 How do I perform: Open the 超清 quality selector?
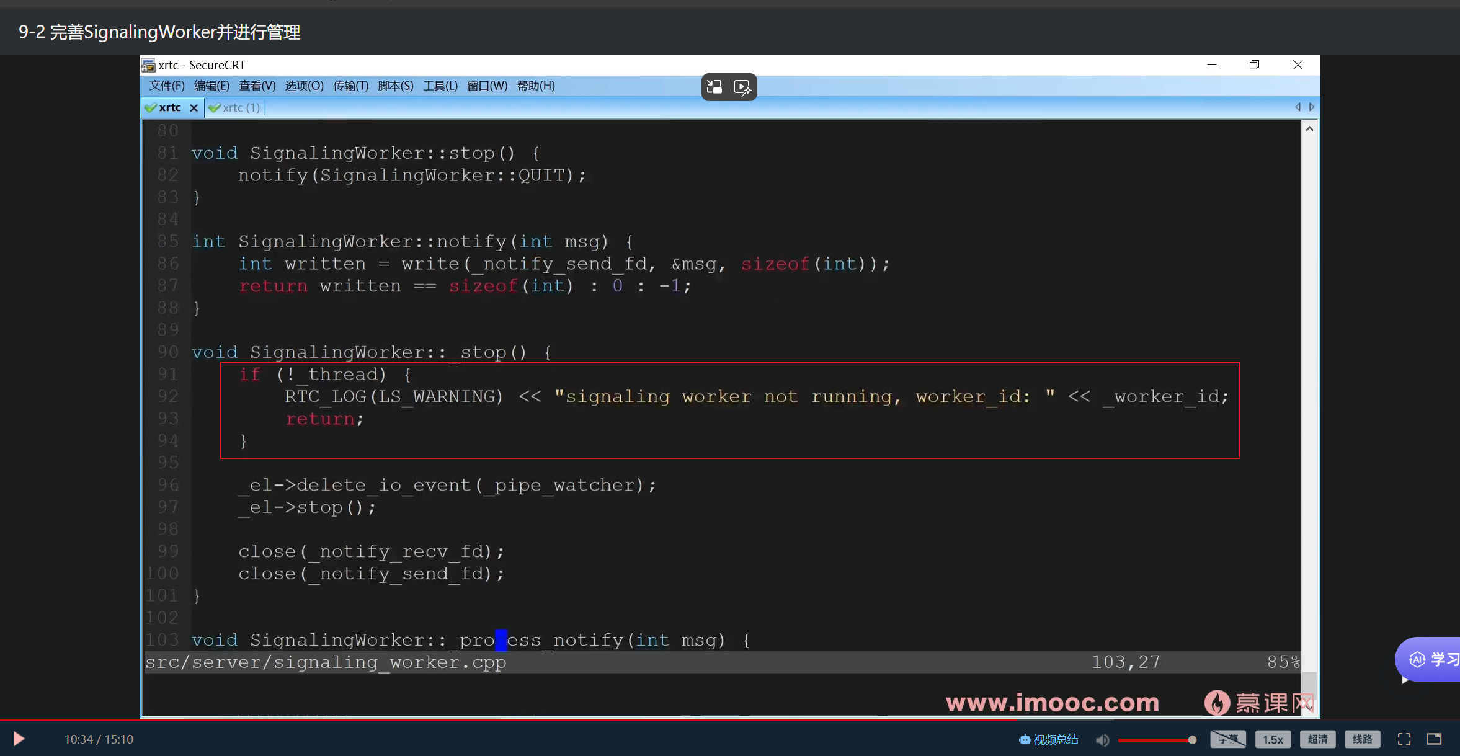[x=1317, y=739]
